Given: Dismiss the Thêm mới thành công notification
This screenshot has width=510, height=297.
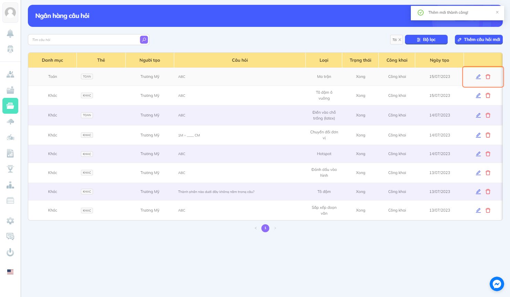Looking at the screenshot, I should pos(497,12).
